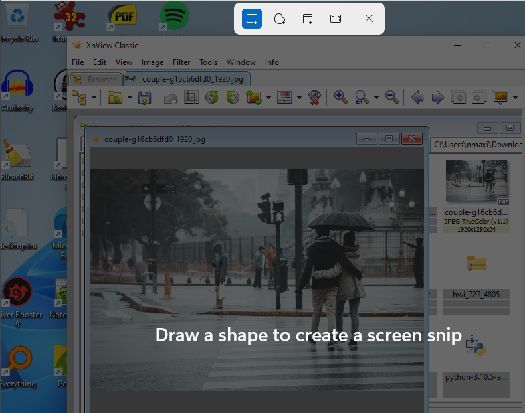Open the Image menu in XnView
Screen dimensions: 525x413
152,62
